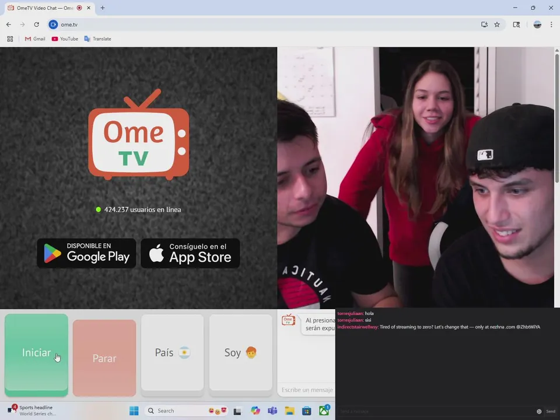The height and width of the screenshot is (420, 560).
Task: Open Copilot from the taskbar
Action: coord(255,411)
